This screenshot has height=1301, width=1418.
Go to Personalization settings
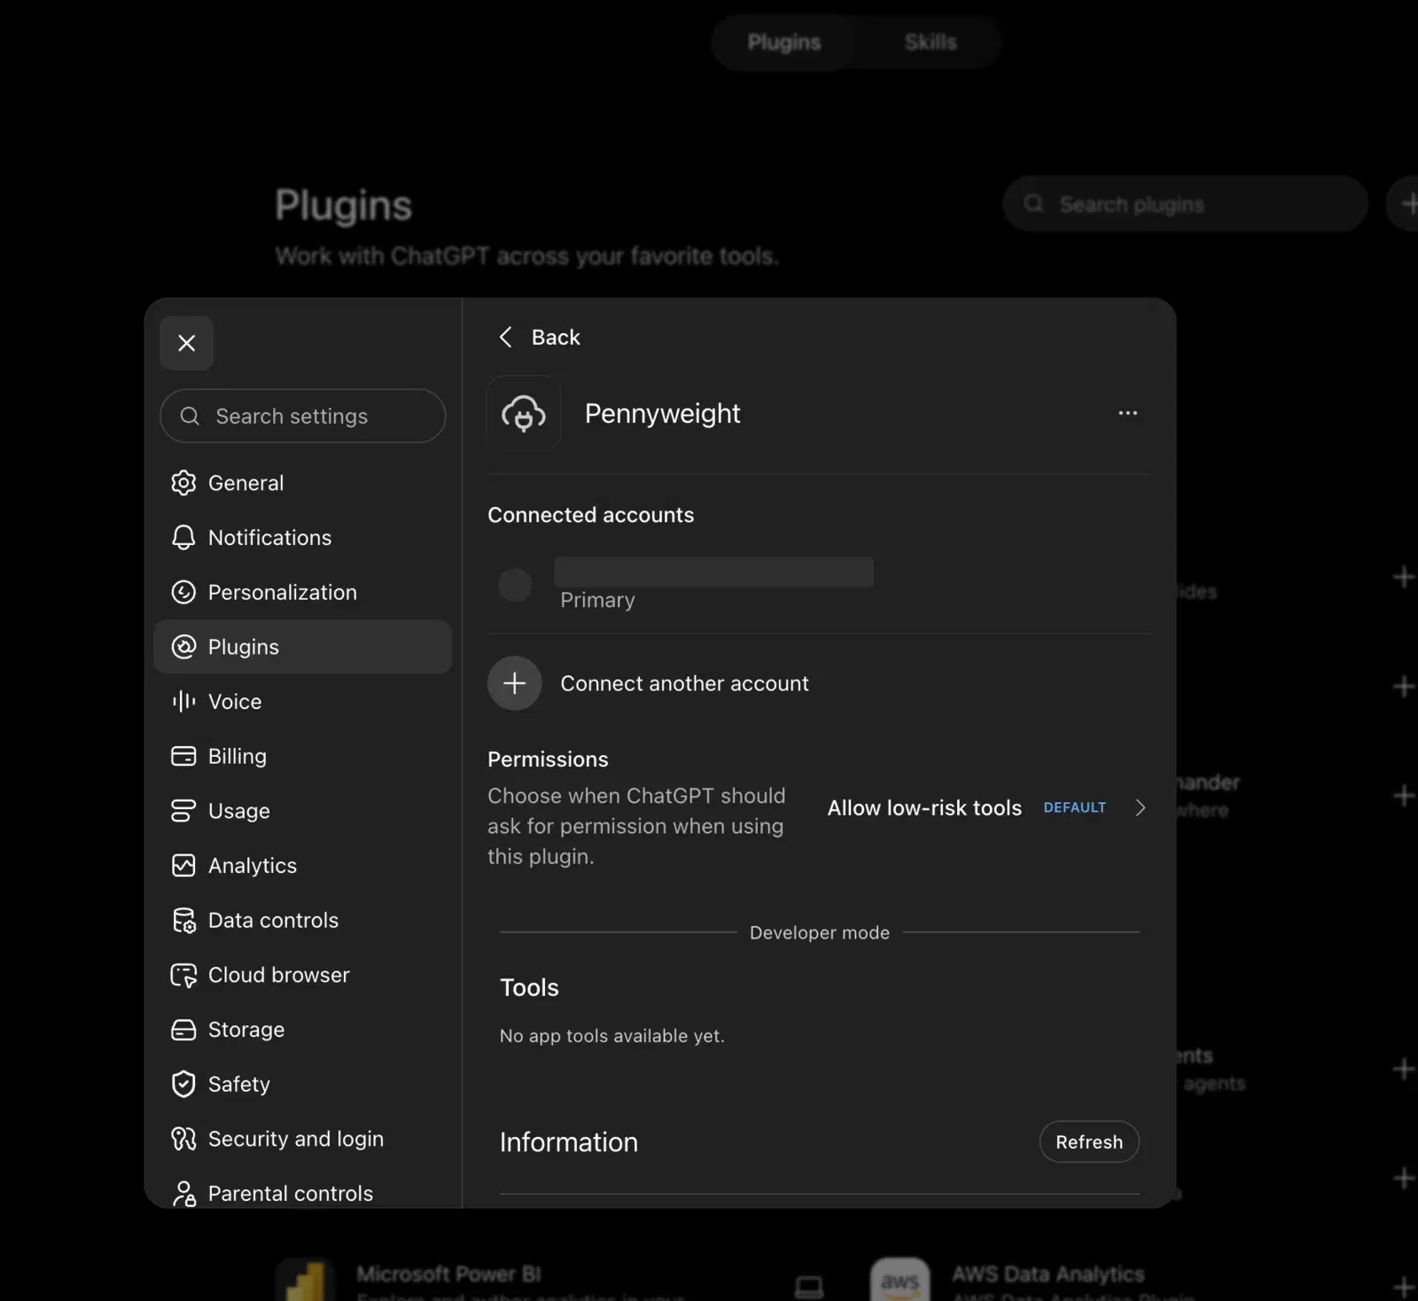pyautogui.click(x=302, y=592)
